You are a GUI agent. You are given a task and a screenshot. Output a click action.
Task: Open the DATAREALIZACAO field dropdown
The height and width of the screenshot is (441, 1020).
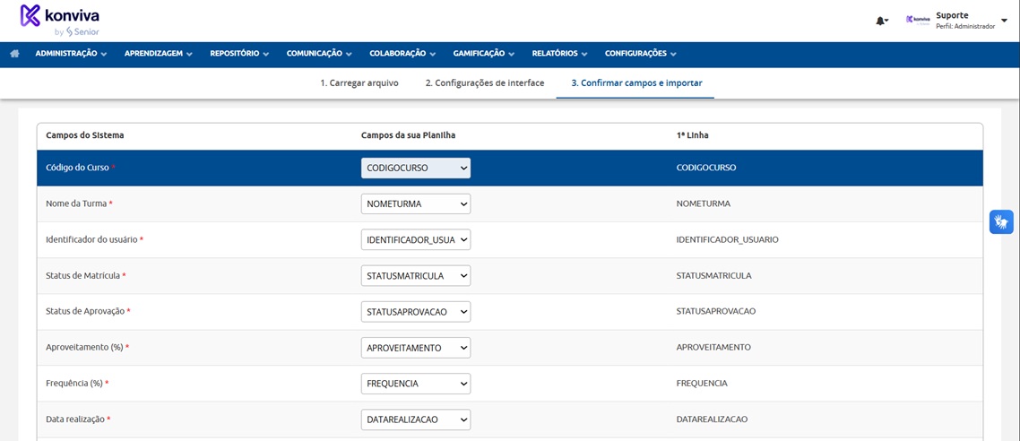coord(416,419)
